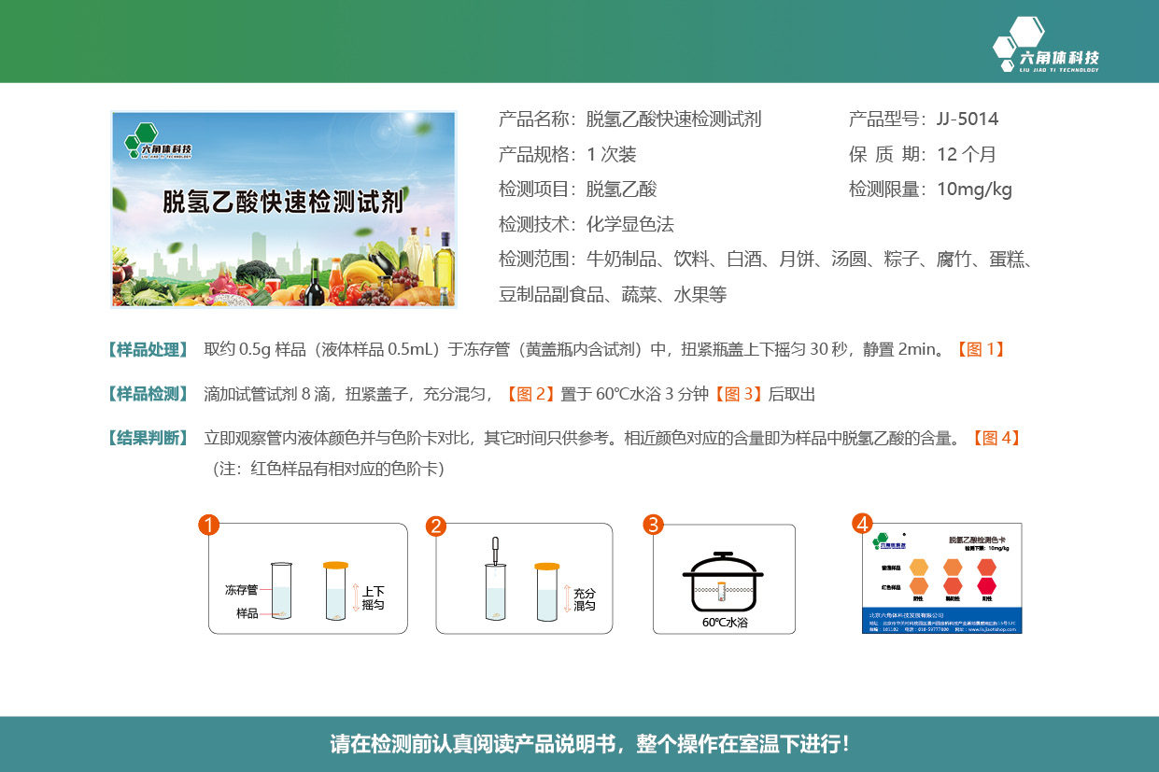
Task: Click the 检测范围 line listing 牛奶制品、饮料
Action: pyautogui.click(x=766, y=260)
